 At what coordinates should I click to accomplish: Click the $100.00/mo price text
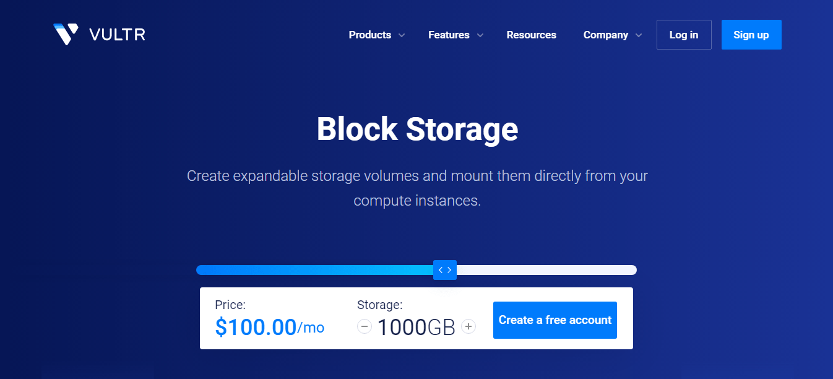[269, 327]
